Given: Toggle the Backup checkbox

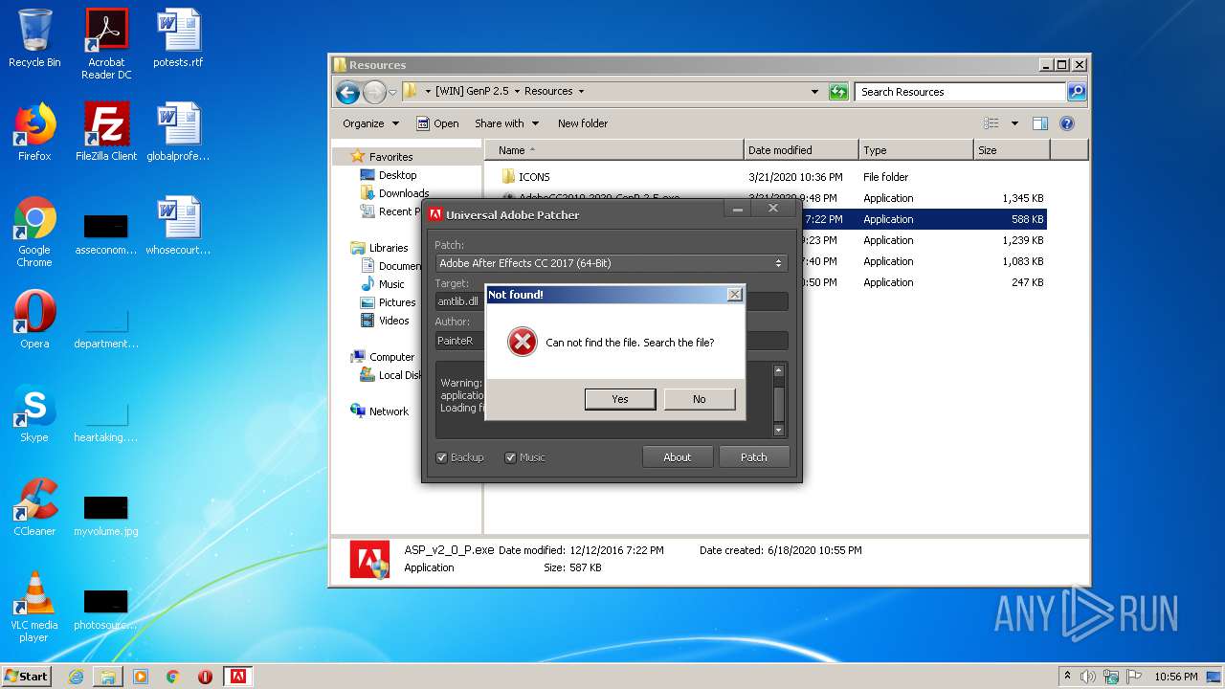Looking at the screenshot, I should coord(442,457).
